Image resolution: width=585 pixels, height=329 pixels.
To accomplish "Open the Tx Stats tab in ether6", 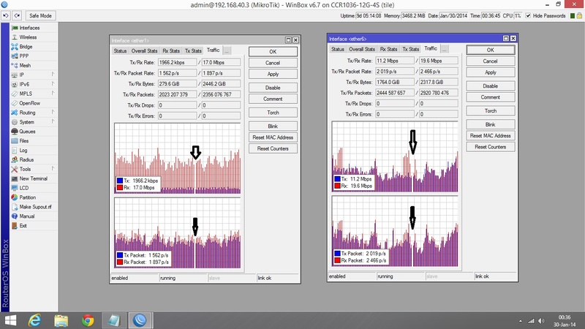I will [x=411, y=49].
